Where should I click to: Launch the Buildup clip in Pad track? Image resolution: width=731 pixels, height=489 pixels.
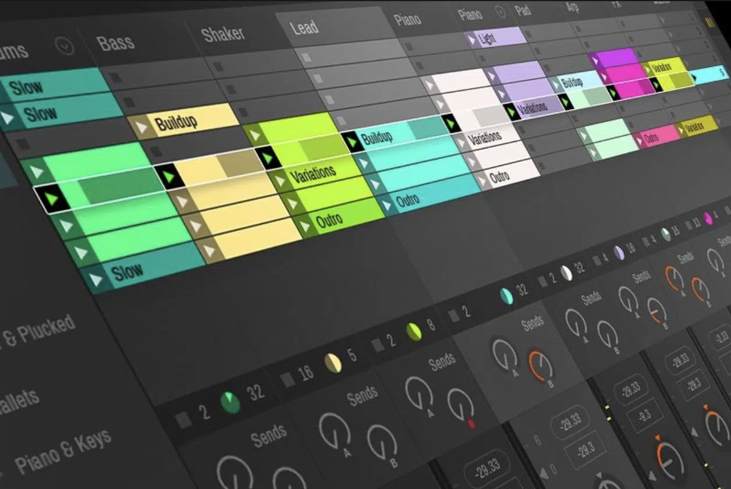(x=556, y=86)
